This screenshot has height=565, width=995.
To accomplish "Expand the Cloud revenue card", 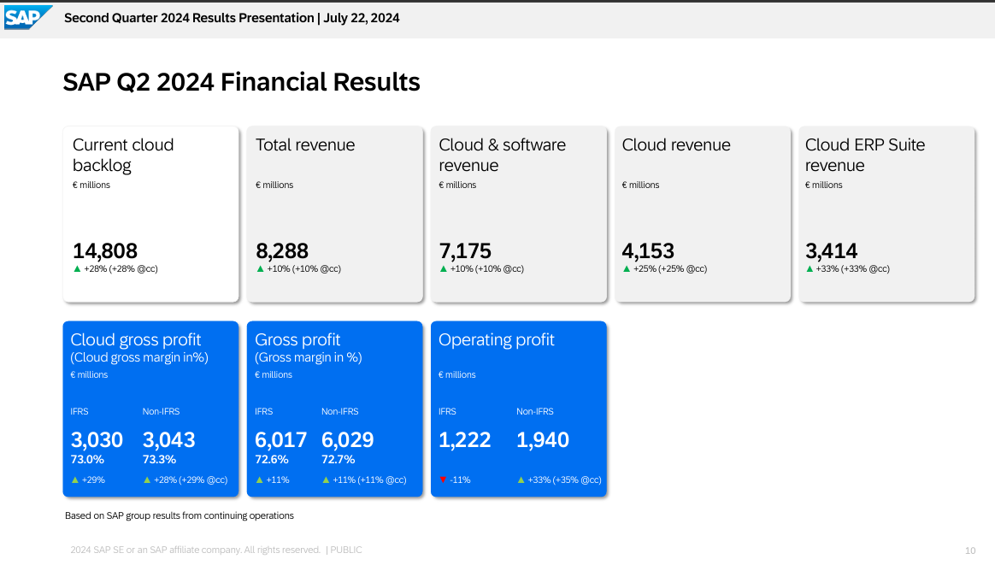I will 702,214.
